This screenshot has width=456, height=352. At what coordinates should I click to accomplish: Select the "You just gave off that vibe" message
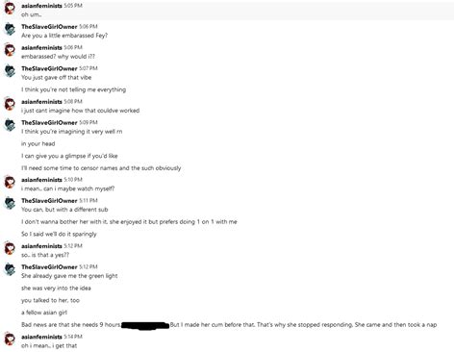point(57,78)
